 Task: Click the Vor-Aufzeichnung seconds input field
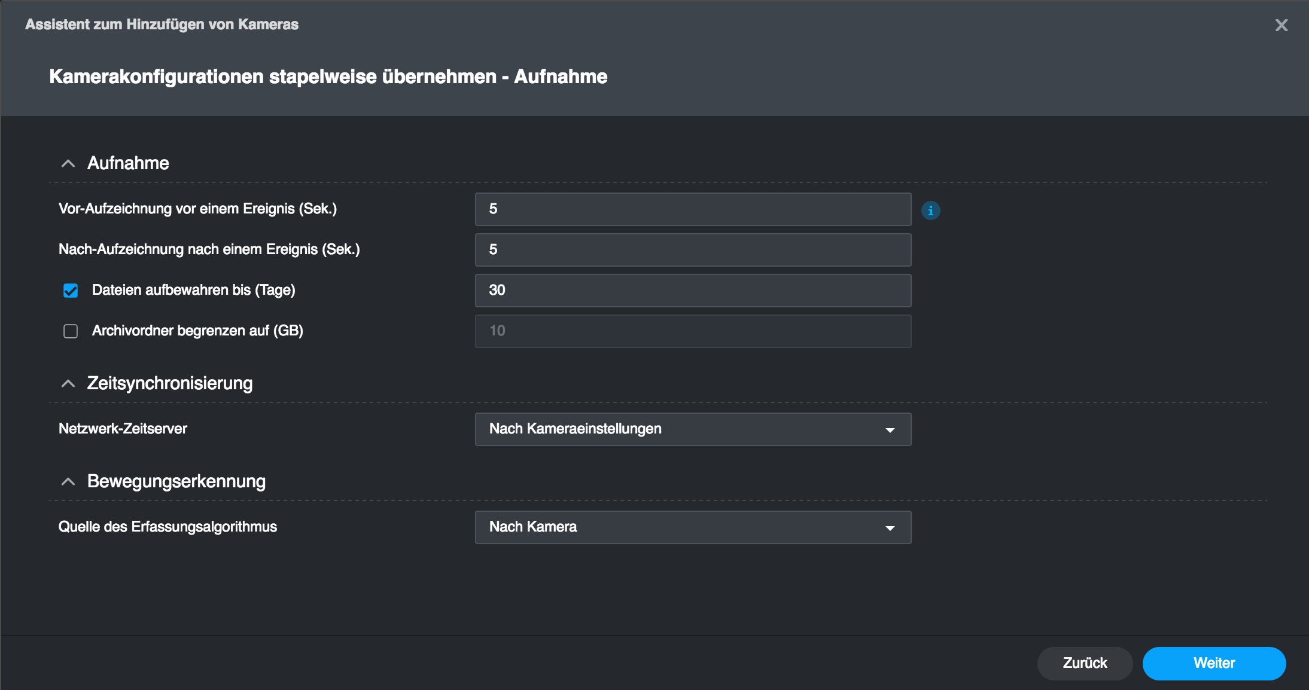point(693,209)
